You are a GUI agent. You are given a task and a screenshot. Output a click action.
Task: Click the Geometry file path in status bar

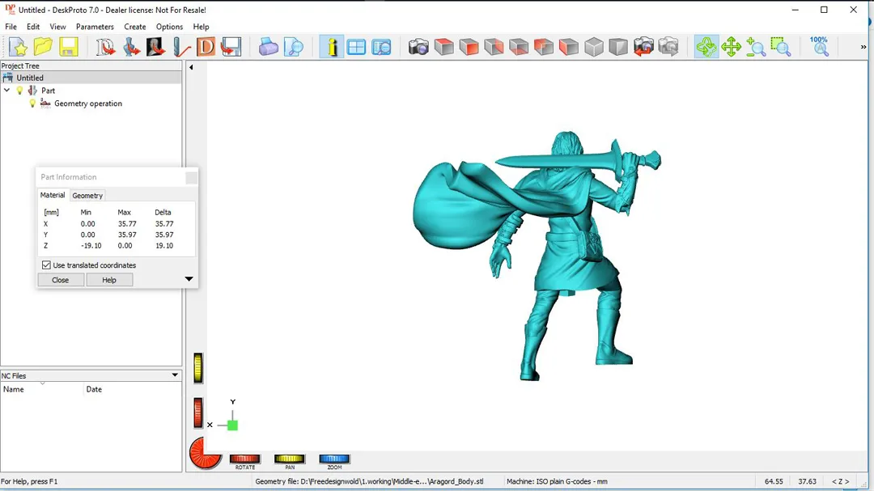(369, 481)
